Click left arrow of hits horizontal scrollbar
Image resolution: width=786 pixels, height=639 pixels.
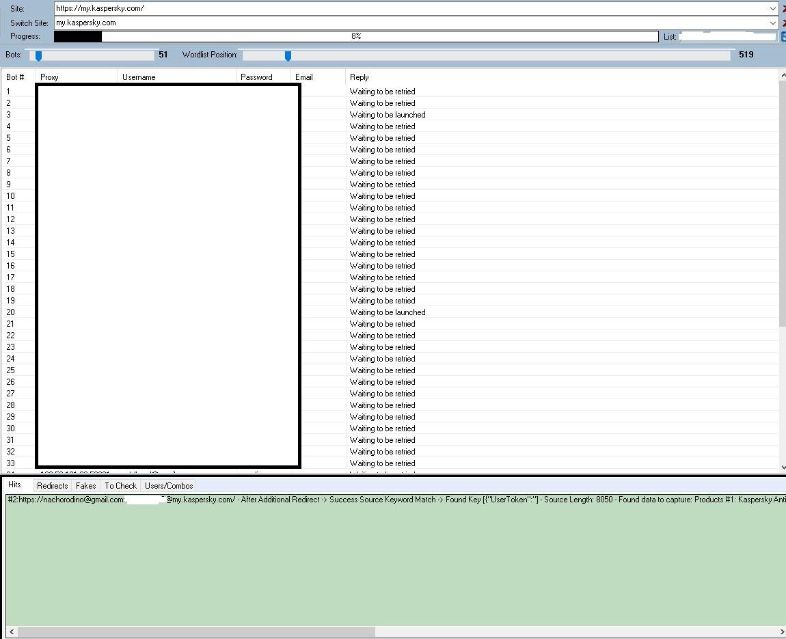click(x=11, y=631)
